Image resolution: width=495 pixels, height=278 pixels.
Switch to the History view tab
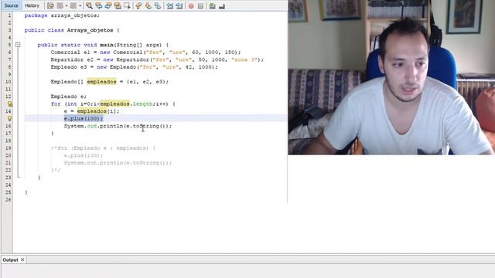(32, 5)
